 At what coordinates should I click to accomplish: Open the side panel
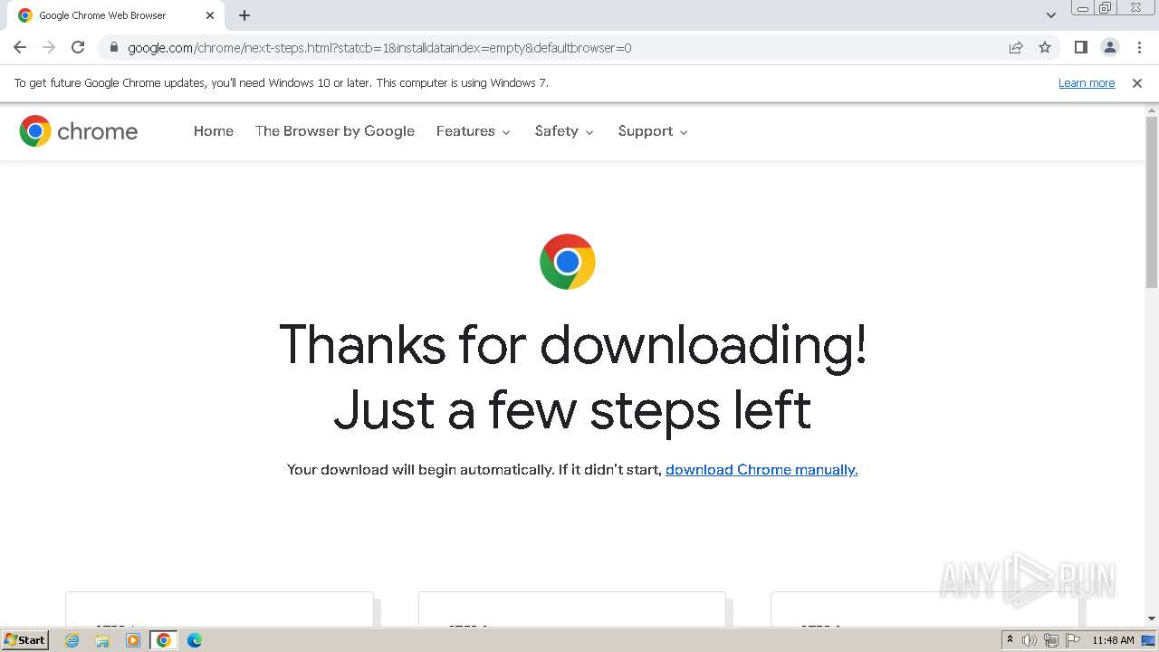coord(1081,47)
